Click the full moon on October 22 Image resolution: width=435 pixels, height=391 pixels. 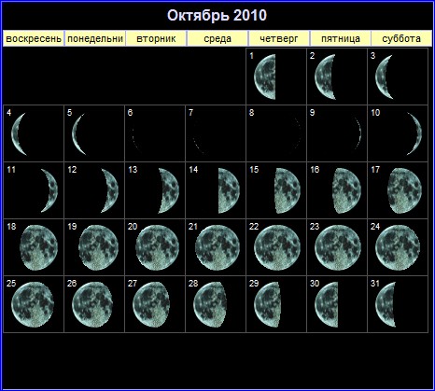tap(277, 247)
